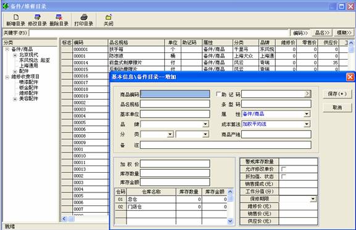Expand the 品牌 combo box

pyautogui.click(x=205, y=124)
